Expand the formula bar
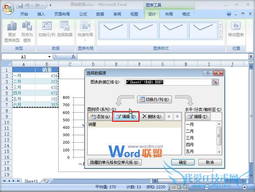Image resolution: width=255 pixels, height=192 pixels. point(251,57)
